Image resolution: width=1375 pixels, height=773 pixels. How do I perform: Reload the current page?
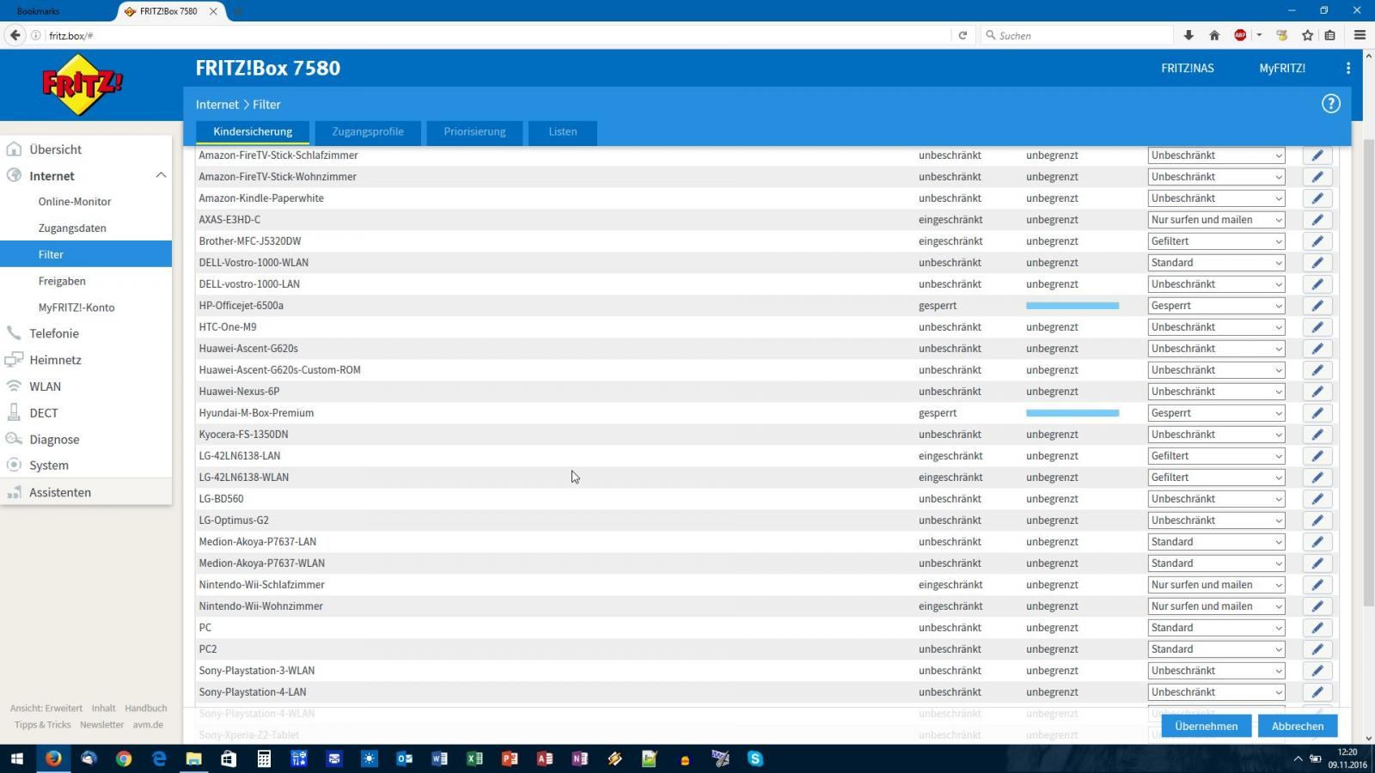(x=962, y=35)
